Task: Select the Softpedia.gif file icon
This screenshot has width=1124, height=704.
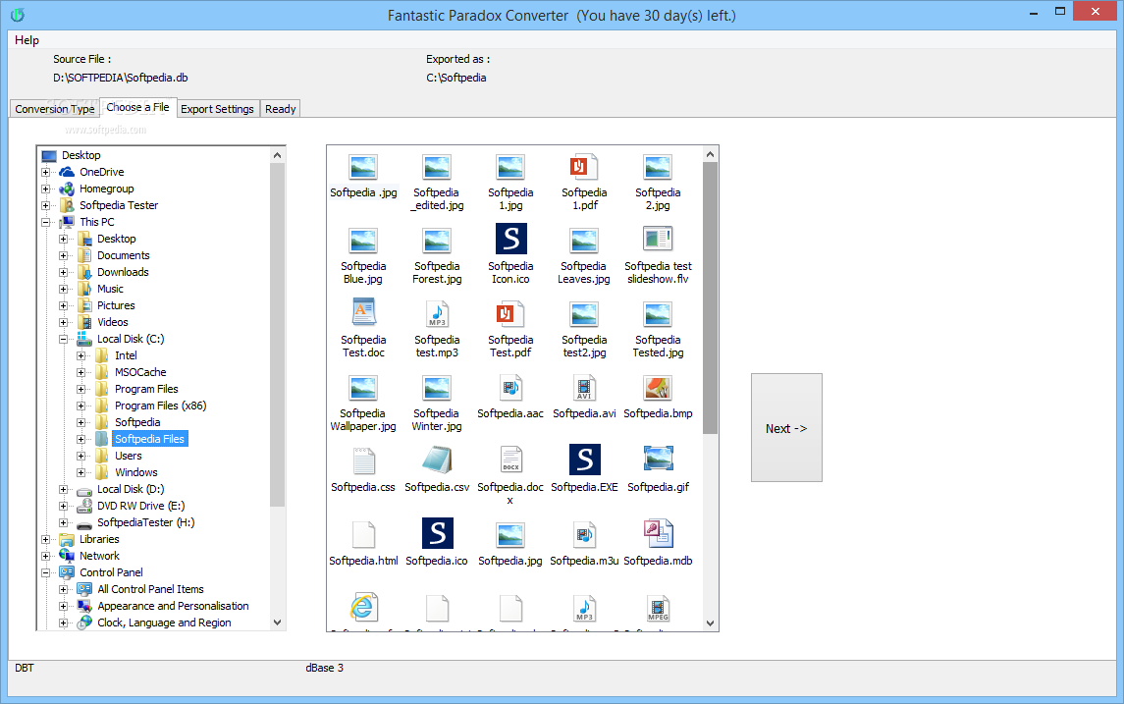Action: point(658,459)
